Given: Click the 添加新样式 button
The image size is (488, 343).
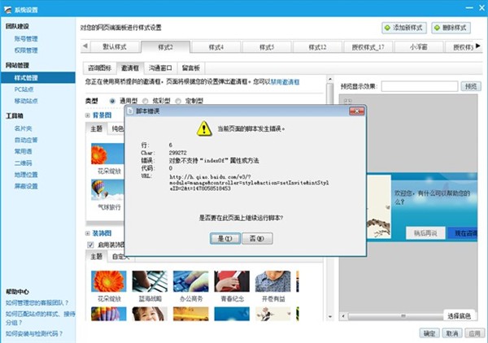Looking at the screenshot, I should tap(404, 28).
